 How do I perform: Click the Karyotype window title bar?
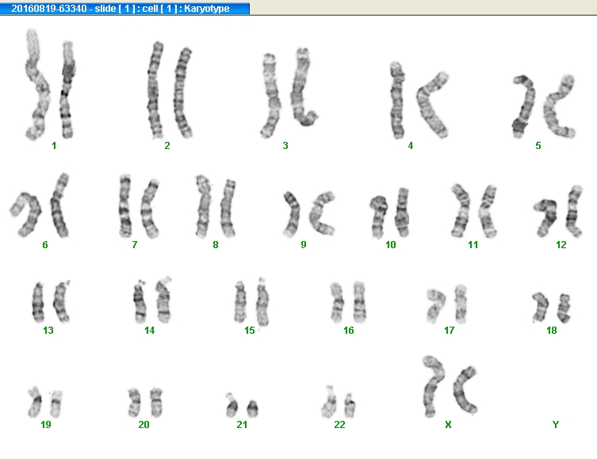point(125,9)
